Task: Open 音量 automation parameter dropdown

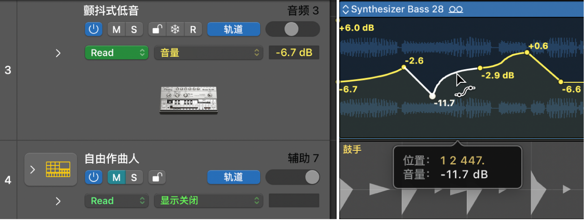Action: (208, 53)
